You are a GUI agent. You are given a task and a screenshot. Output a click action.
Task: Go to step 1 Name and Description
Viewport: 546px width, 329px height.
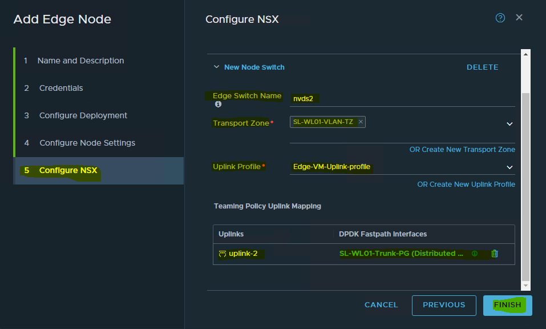coord(99,61)
